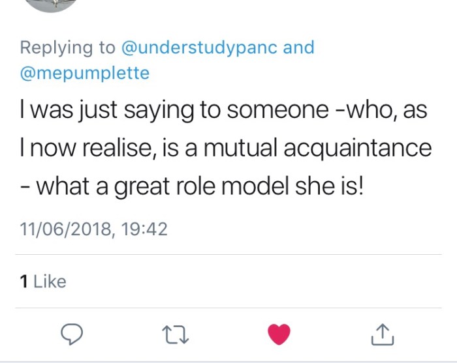Open the @mepumplette profile link
Viewport: 457px width, 363px height.
(x=85, y=73)
